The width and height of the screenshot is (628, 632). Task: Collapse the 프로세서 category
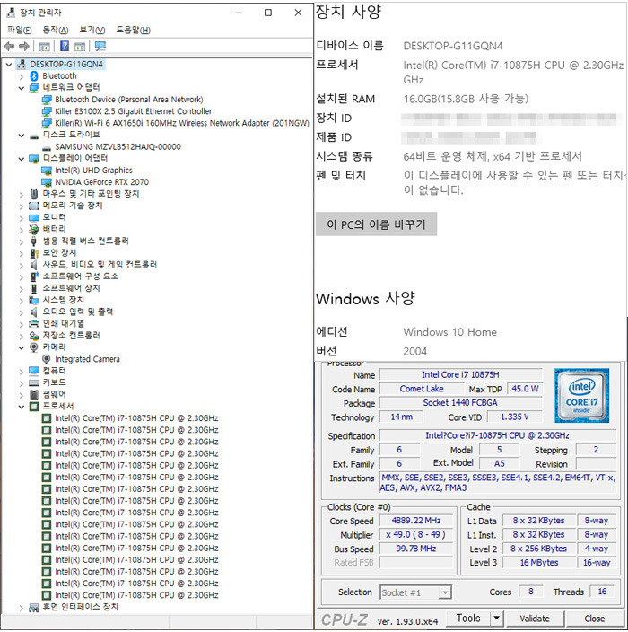point(22,406)
